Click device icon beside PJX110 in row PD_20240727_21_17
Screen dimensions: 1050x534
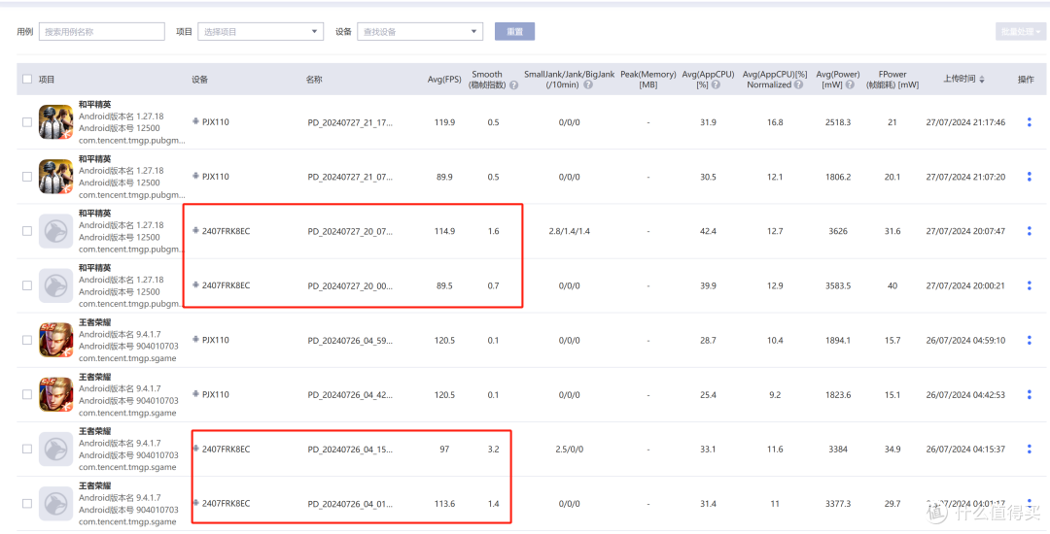pyautogui.click(x=195, y=121)
